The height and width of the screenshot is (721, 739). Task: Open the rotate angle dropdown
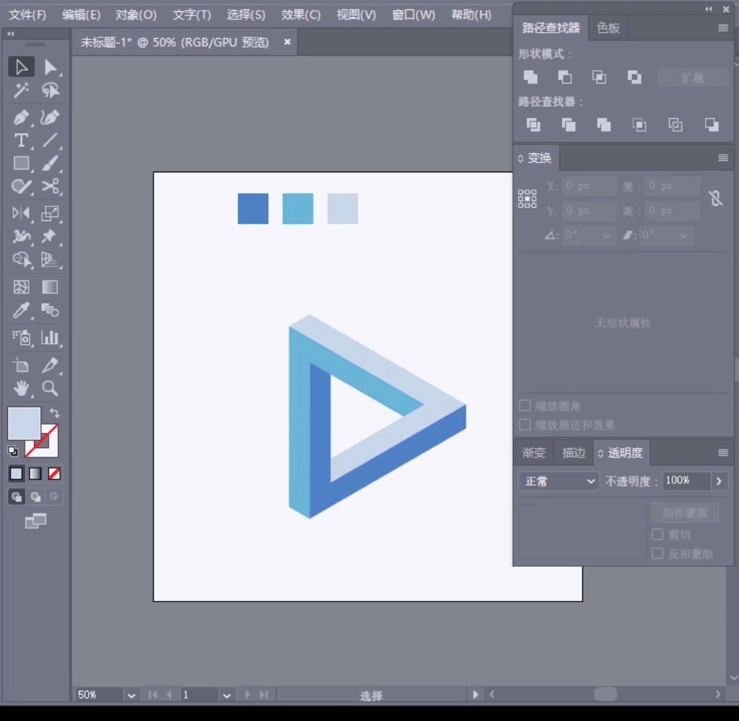click(606, 235)
